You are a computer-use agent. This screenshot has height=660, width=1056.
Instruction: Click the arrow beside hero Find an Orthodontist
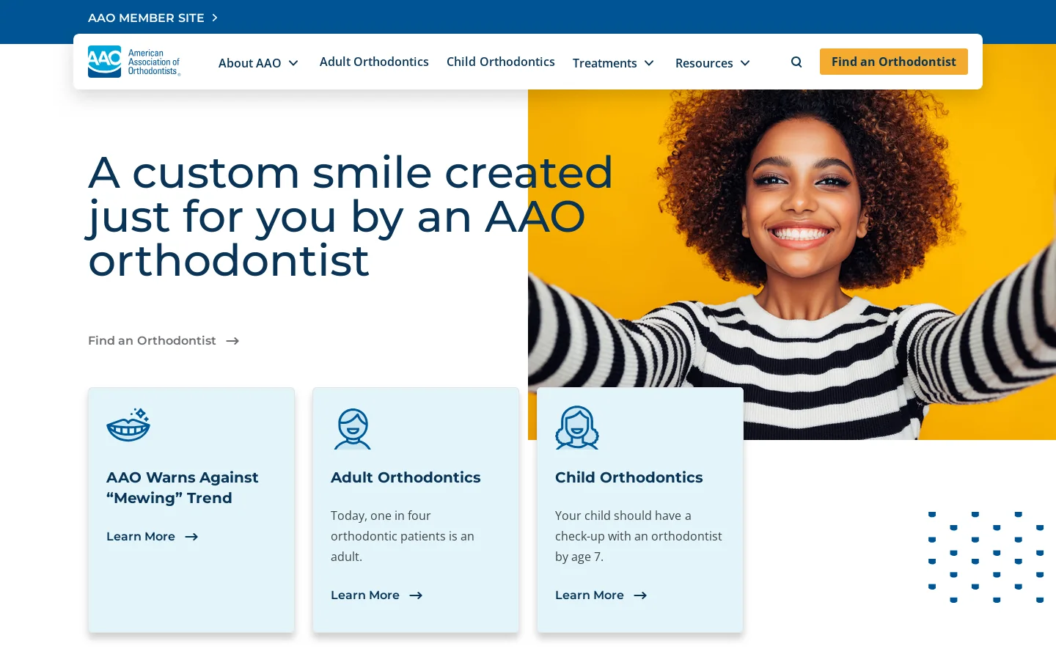point(232,341)
